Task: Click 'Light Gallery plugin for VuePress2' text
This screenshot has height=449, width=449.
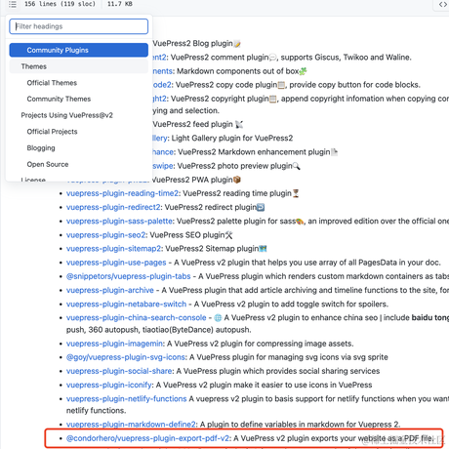Action: (232, 139)
